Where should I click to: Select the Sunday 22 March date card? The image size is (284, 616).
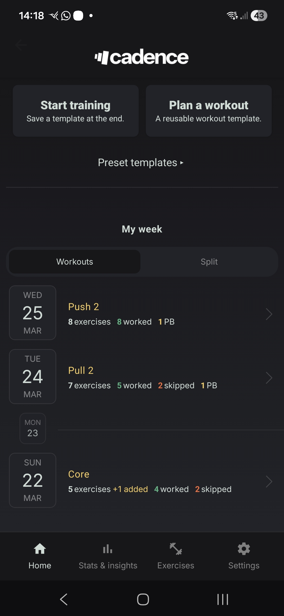(x=32, y=480)
